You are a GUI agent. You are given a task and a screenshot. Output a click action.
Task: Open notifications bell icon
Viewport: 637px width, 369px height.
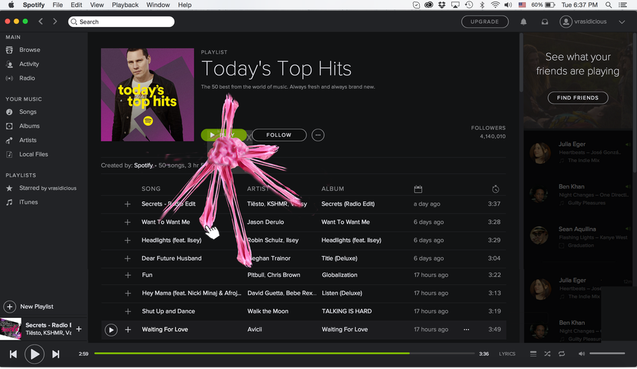tap(523, 22)
